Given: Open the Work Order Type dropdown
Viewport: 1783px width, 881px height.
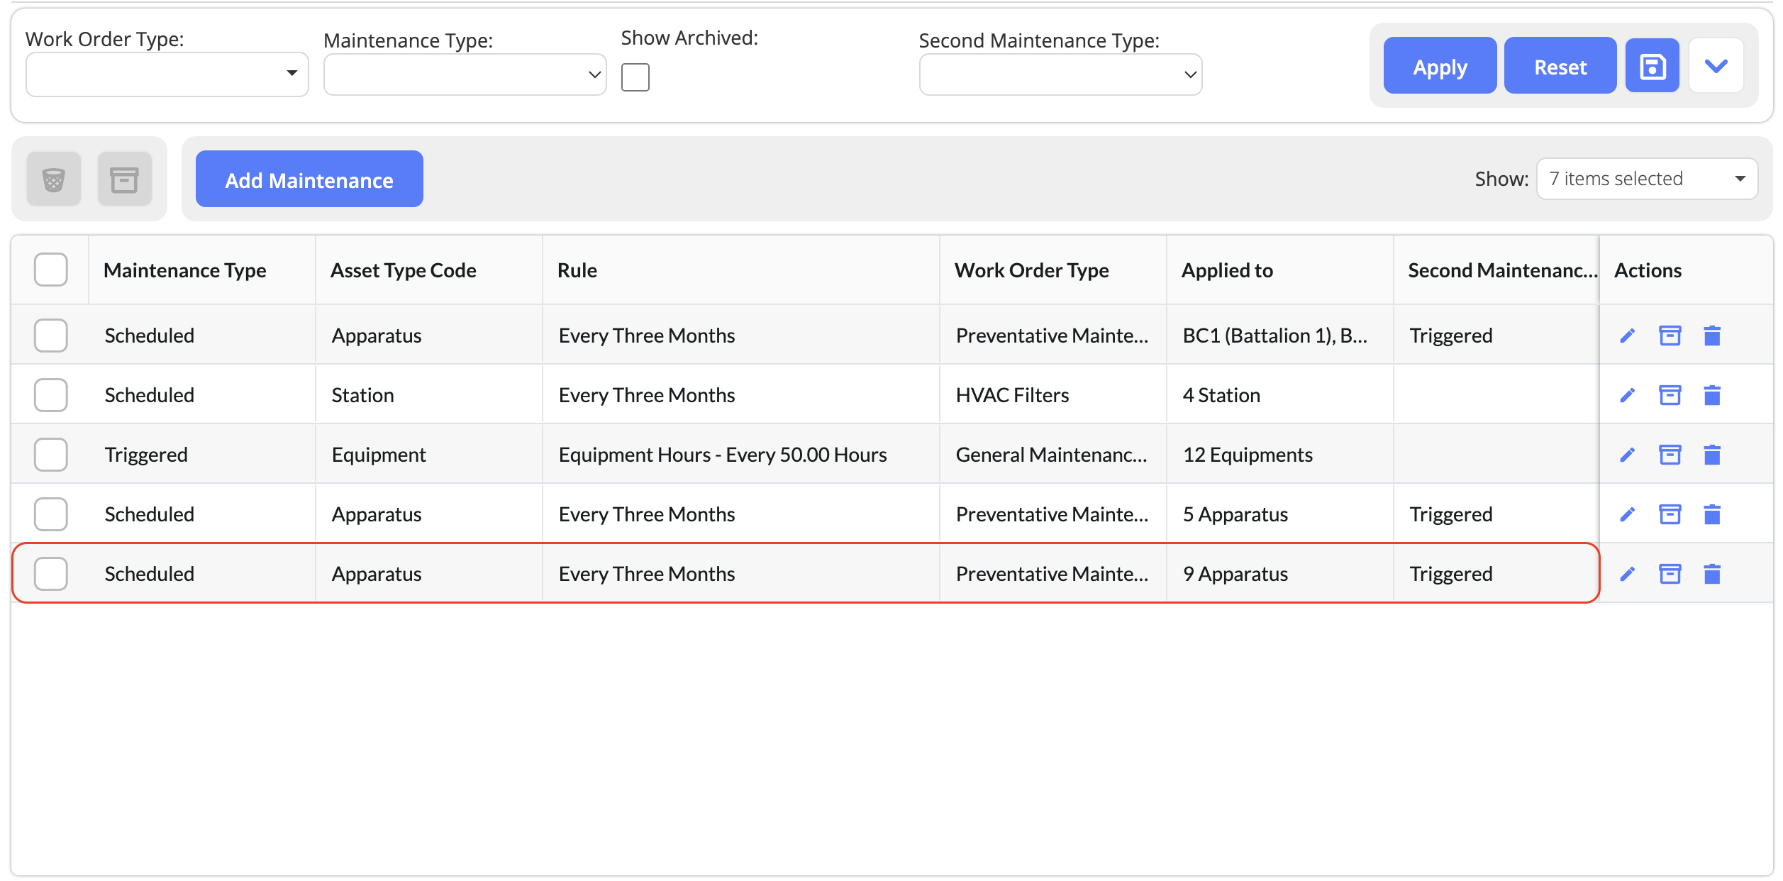Looking at the screenshot, I should (167, 74).
